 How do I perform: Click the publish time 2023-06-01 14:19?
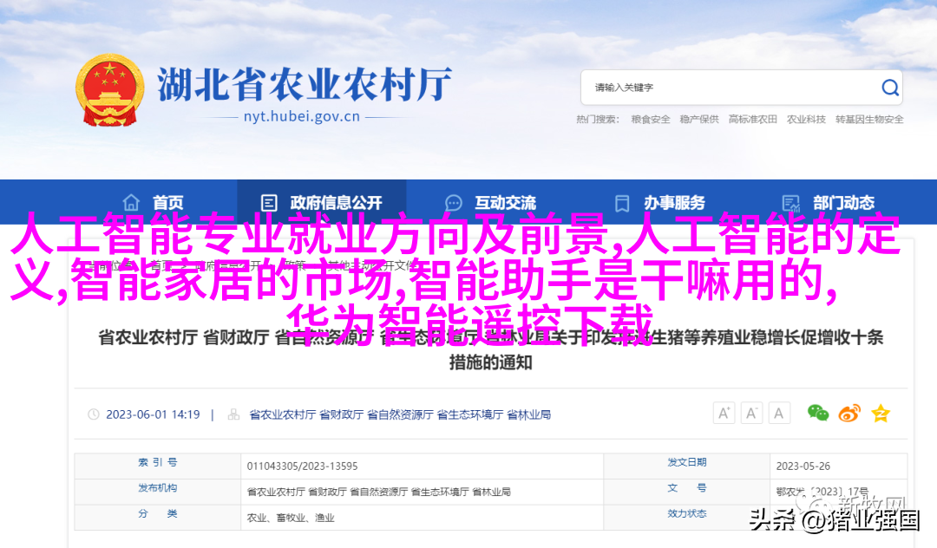tap(153, 414)
